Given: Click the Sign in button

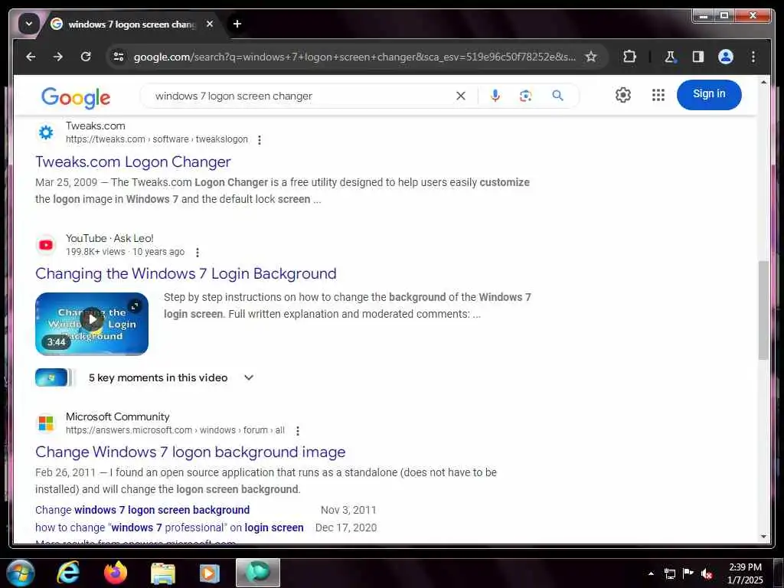Looking at the screenshot, I should click(x=709, y=94).
